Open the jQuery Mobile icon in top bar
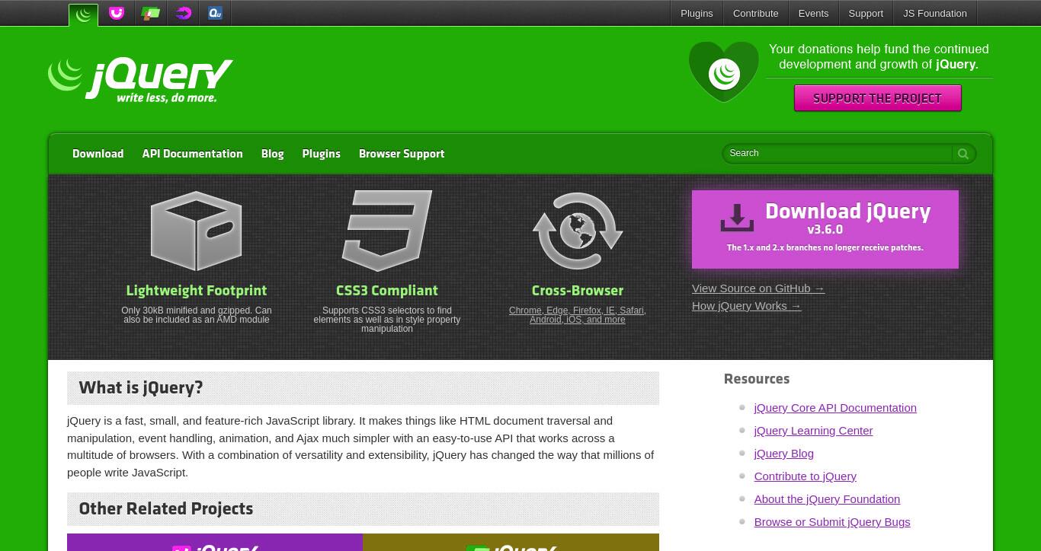 [x=150, y=13]
